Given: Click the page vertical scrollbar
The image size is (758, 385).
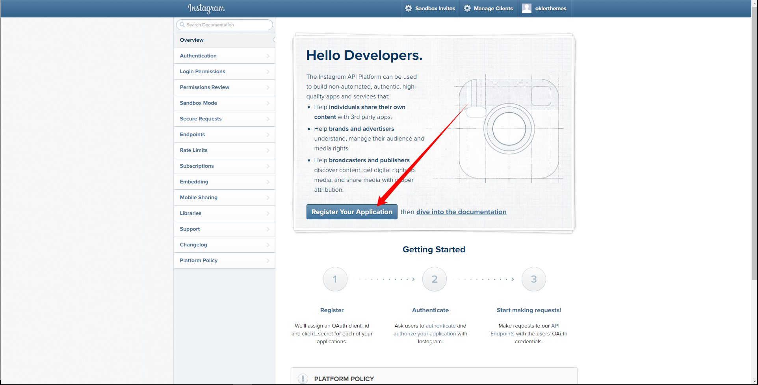Looking at the screenshot, I should tap(754, 157).
